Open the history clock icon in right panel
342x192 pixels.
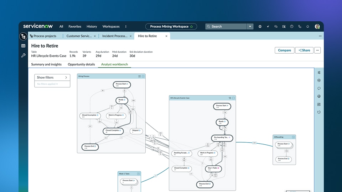[x=319, y=112]
